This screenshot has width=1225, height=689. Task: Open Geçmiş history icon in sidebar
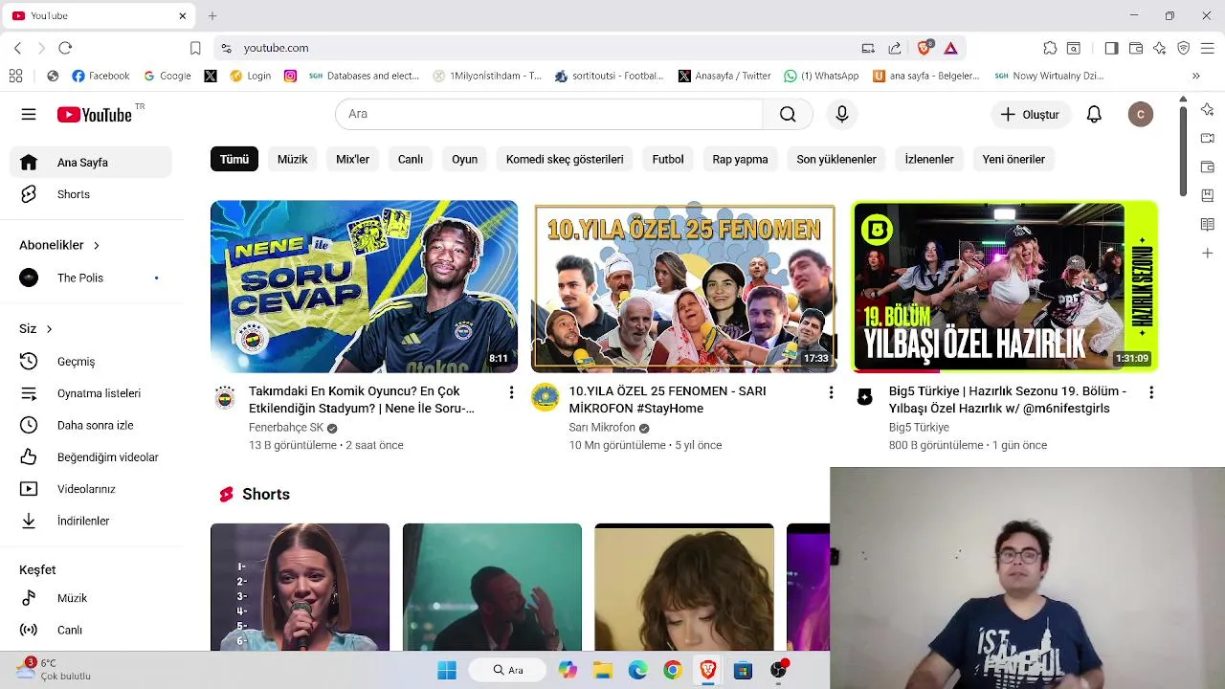pyautogui.click(x=29, y=361)
